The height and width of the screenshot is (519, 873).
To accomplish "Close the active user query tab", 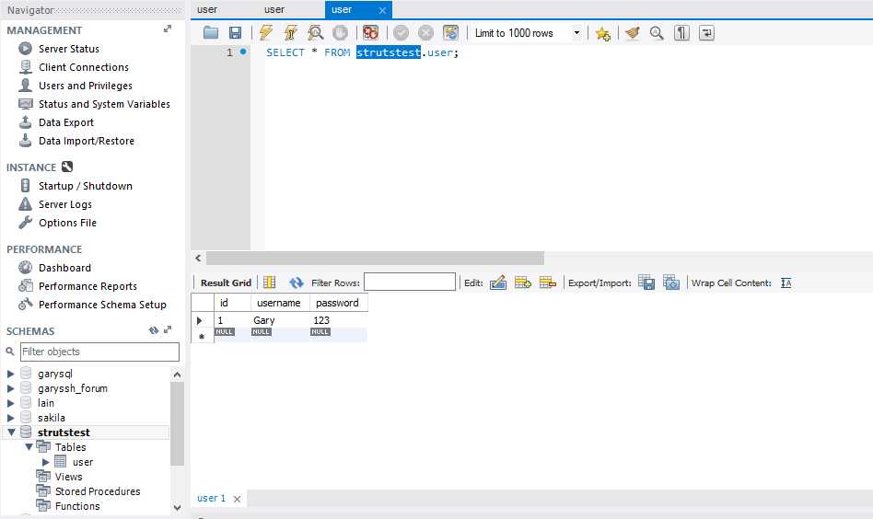I will [x=382, y=10].
